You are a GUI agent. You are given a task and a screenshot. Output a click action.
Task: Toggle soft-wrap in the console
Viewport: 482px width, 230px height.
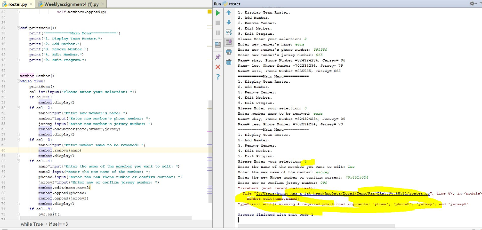pyautogui.click(x=229, y=32)
